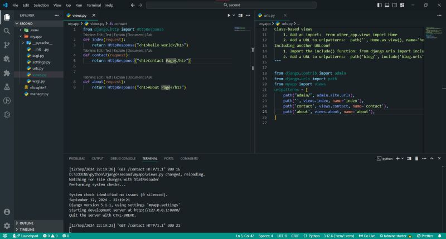This screenshot has height=239, width=446.
Task: Switch to the PORTS panel tab
Action: coord(169,159)
